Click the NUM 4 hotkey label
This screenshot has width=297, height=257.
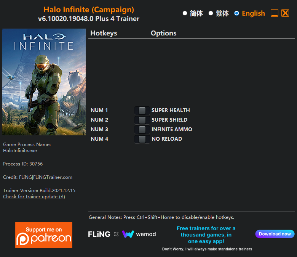tap(99, 139)
